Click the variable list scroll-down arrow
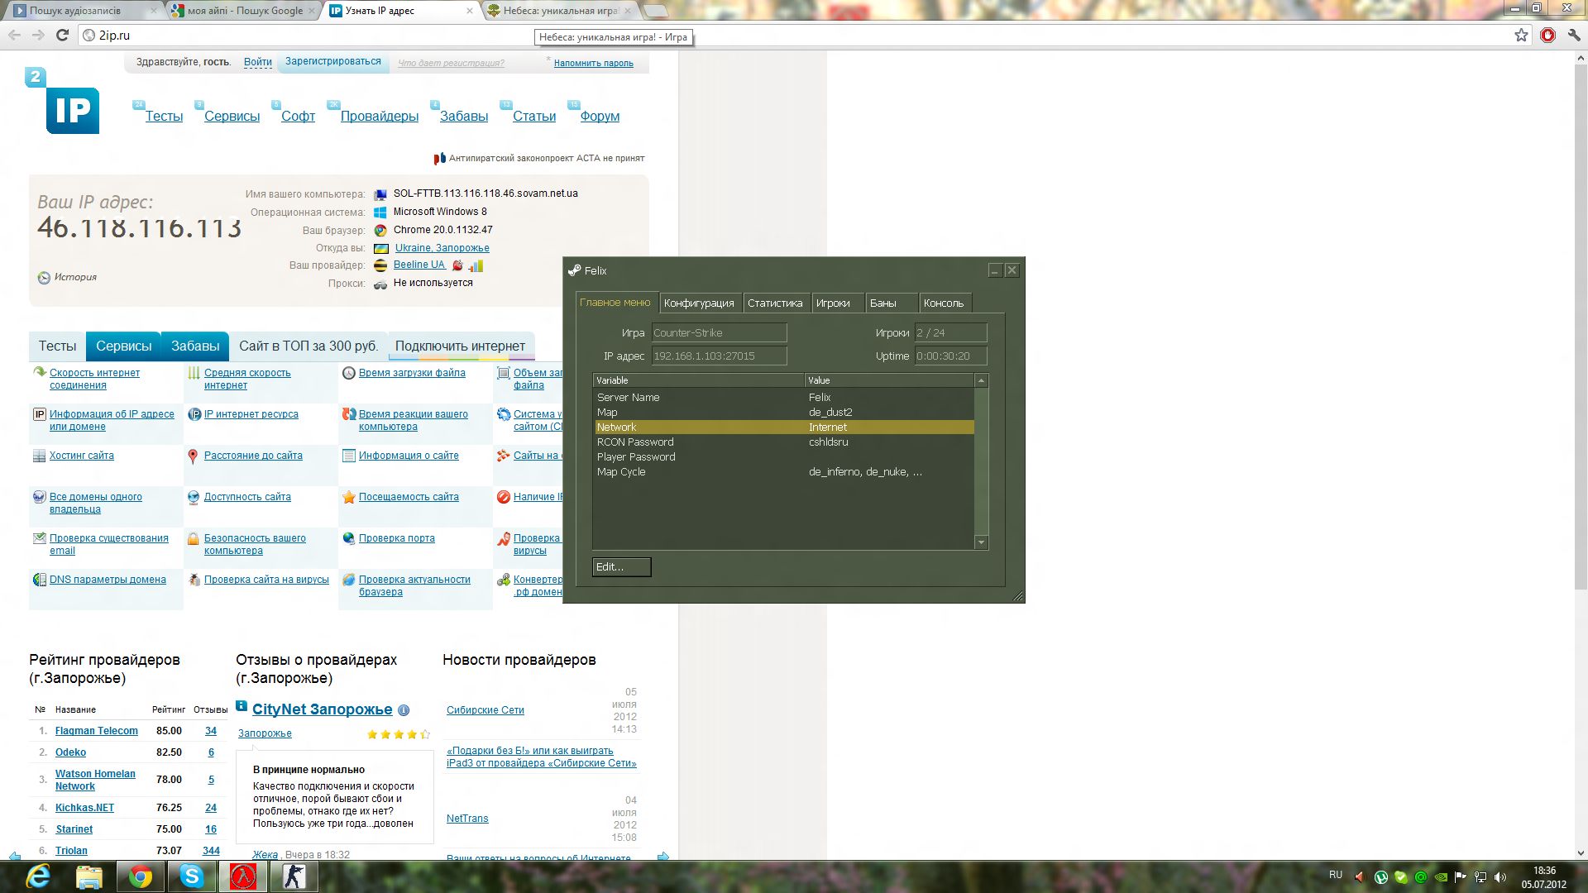The height and width of the screenshot is (893, 1588). [x=982, y=542]
